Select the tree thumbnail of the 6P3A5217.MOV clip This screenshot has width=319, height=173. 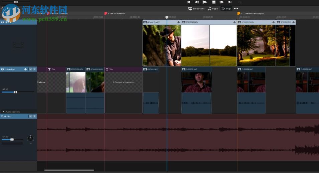[256, 45]
